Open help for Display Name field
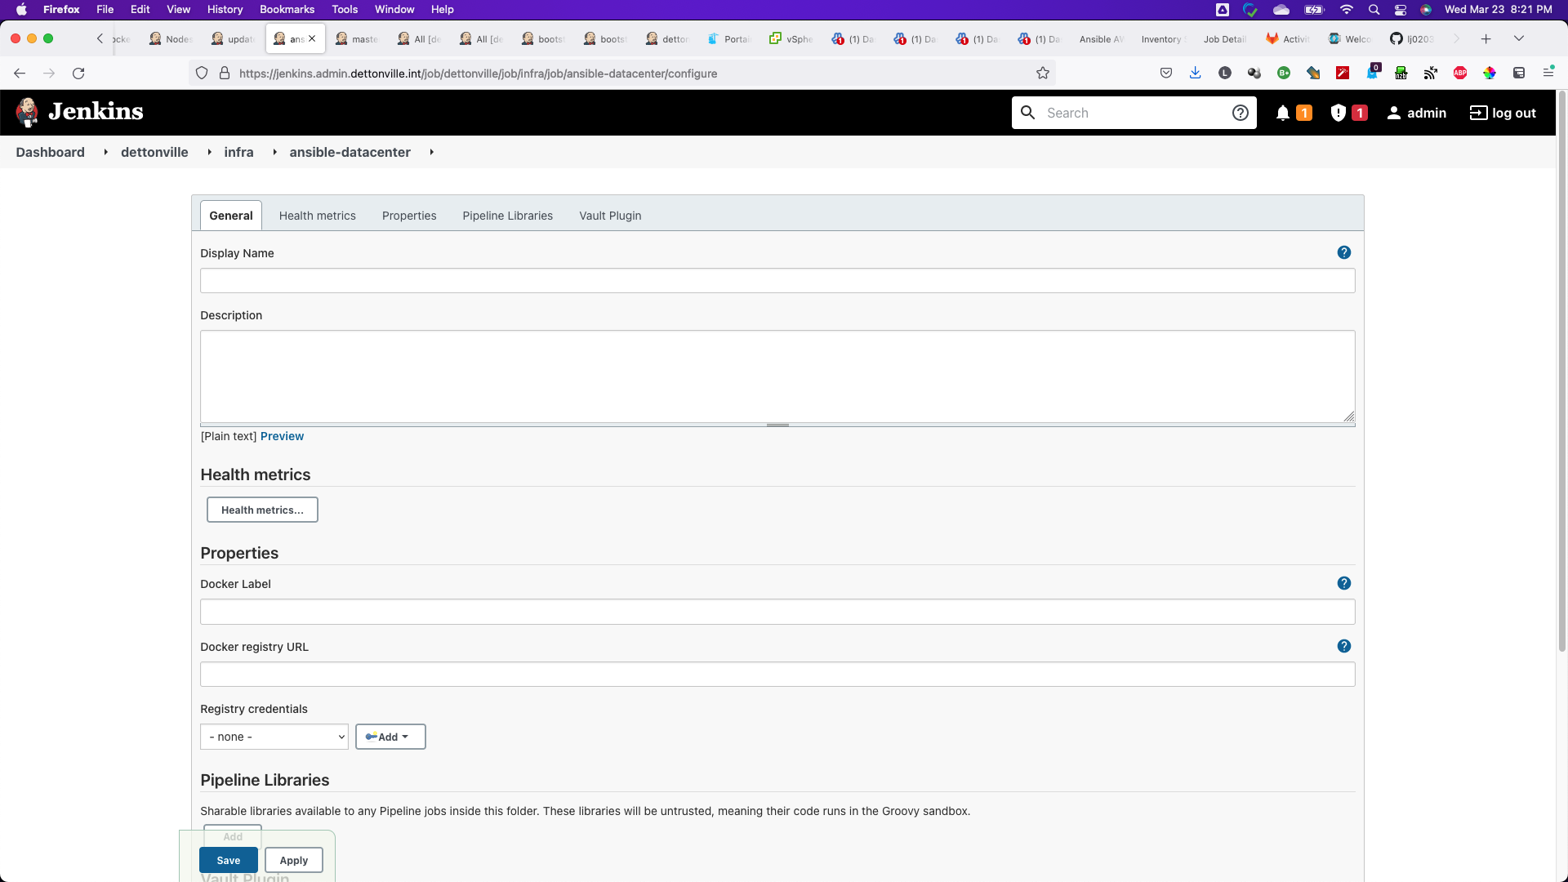 1343,253
